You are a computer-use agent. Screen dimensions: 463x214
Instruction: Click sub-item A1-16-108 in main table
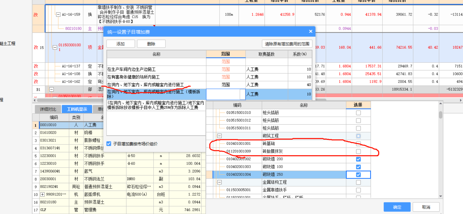[71, 74]
